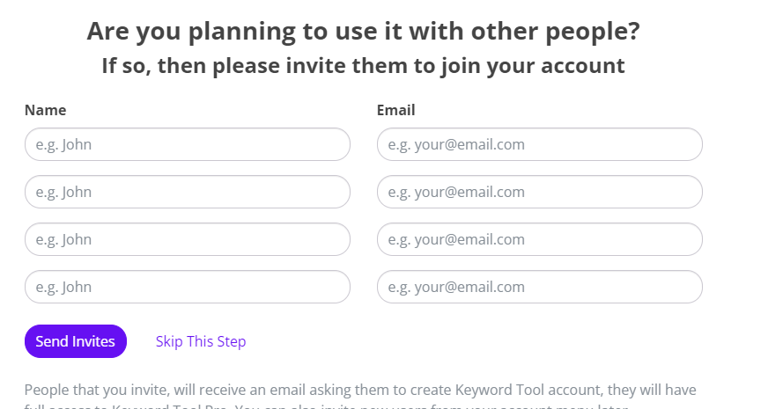
Task: Click the first line of the invite description
Action: [360, 390]
